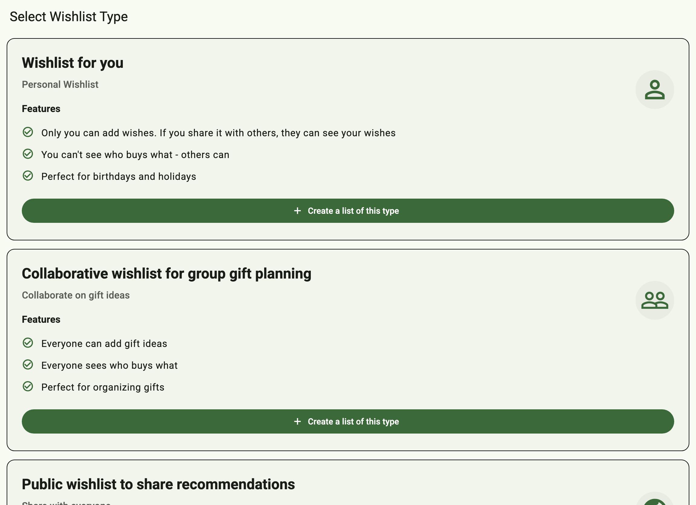Click the two-people group icon for collaborative wishlist

(x=655, y=300)
